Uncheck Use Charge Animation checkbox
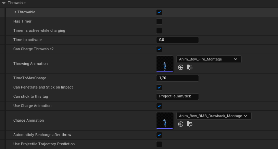This screenshot has width=278, height=149. (x=159, y=106)
